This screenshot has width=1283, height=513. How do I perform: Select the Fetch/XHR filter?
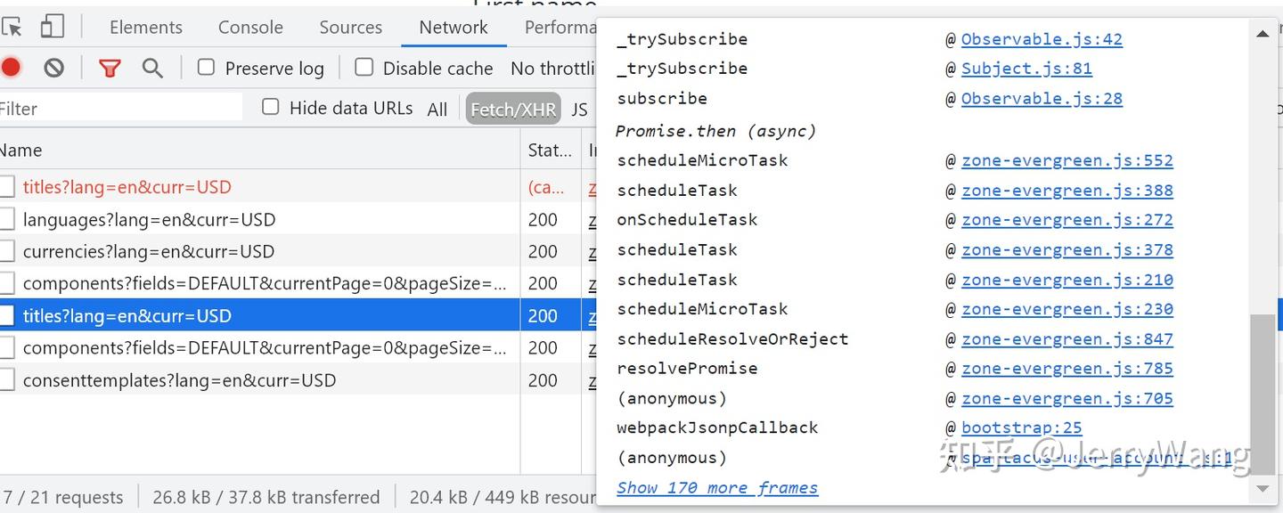[513, 110]
